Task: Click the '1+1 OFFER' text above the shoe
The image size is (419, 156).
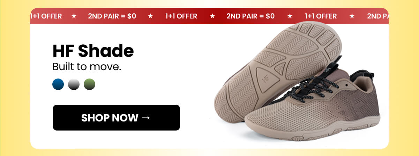Action: coord(321,16)
